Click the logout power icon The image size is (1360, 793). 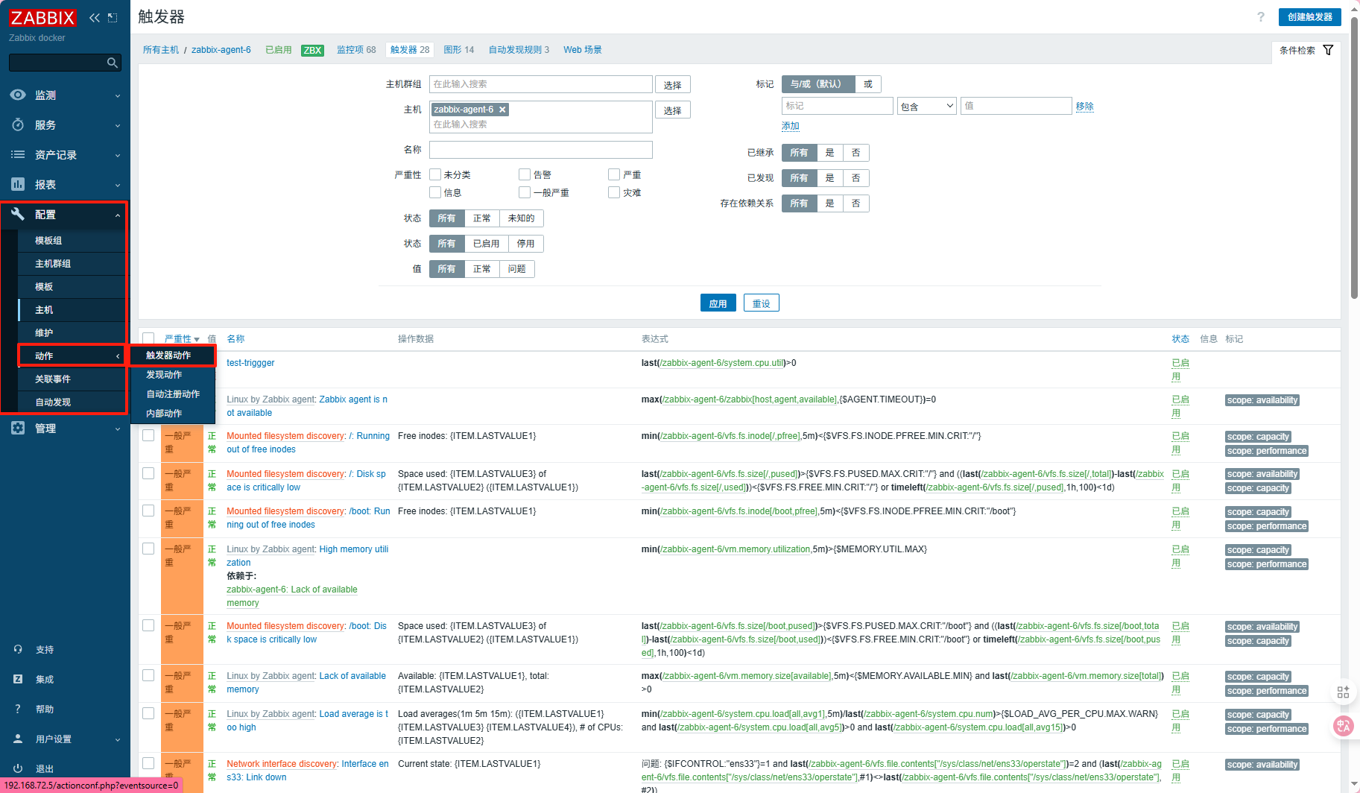[18, 768]
